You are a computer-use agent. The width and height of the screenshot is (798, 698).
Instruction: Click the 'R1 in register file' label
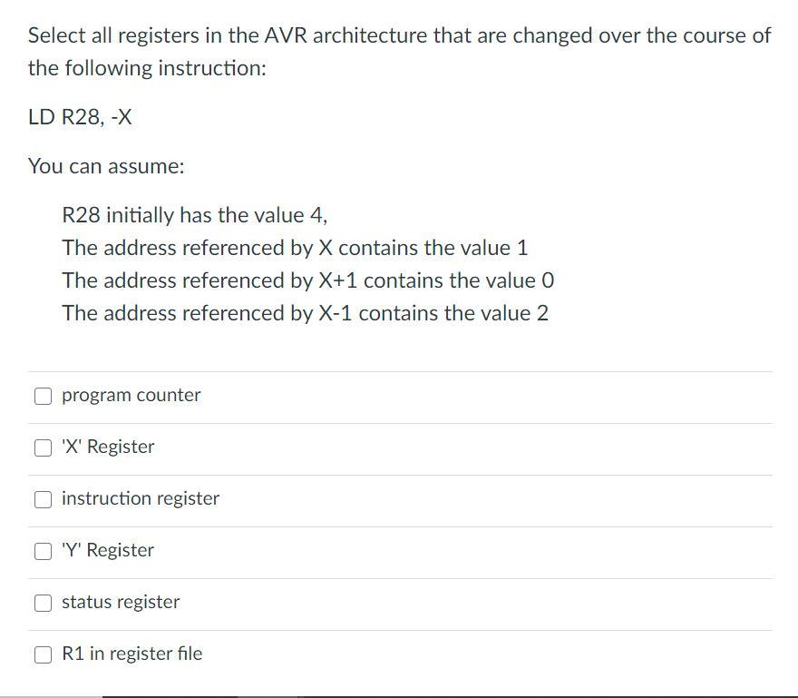[130, 654]
